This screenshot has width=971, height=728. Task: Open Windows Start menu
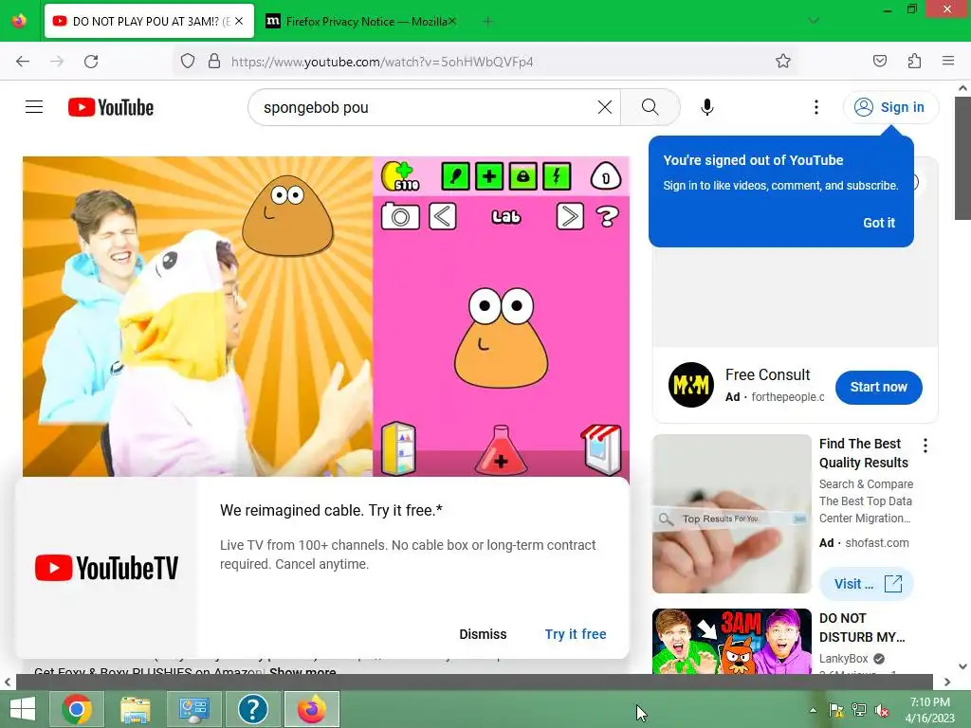click(x=23, y=709)
